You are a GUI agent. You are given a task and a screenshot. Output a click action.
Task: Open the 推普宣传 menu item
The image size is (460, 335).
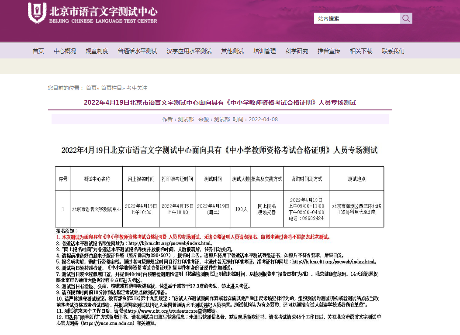coord(329,51)
